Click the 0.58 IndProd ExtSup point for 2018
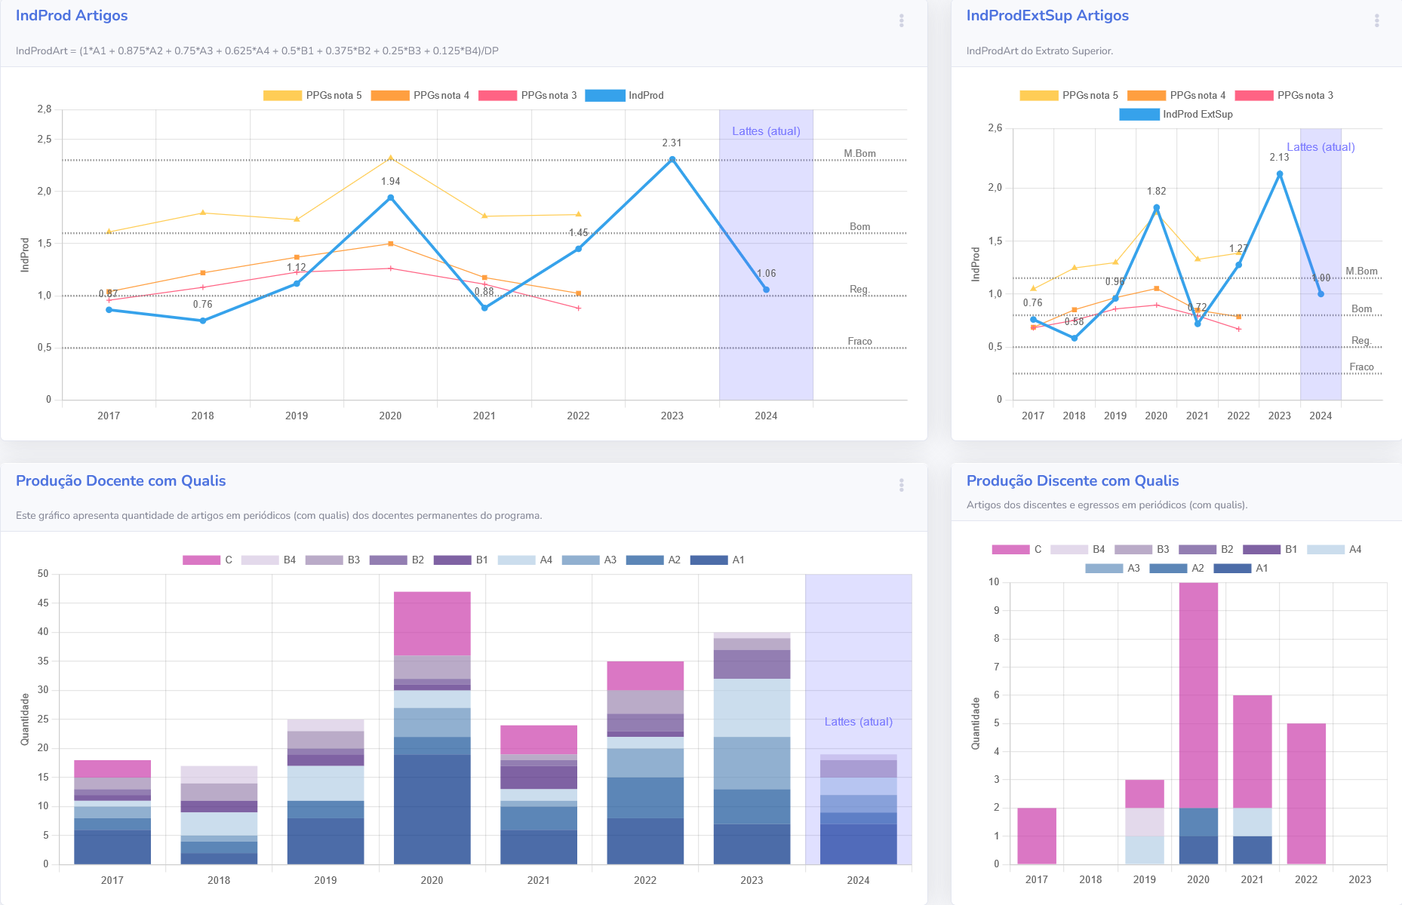 [1075, 338]
